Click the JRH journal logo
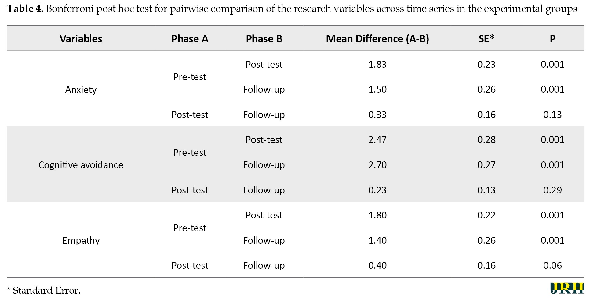Image resolution: width=590 pixels, height=300 pixels. click(x=567, y=288)
